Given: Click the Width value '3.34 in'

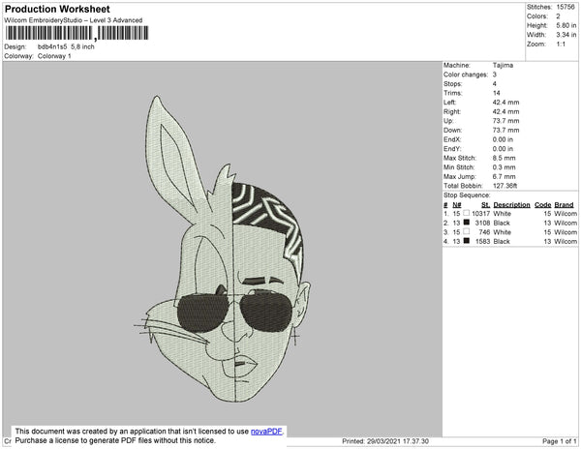Looking at the screenshot, I should (566, 35).
